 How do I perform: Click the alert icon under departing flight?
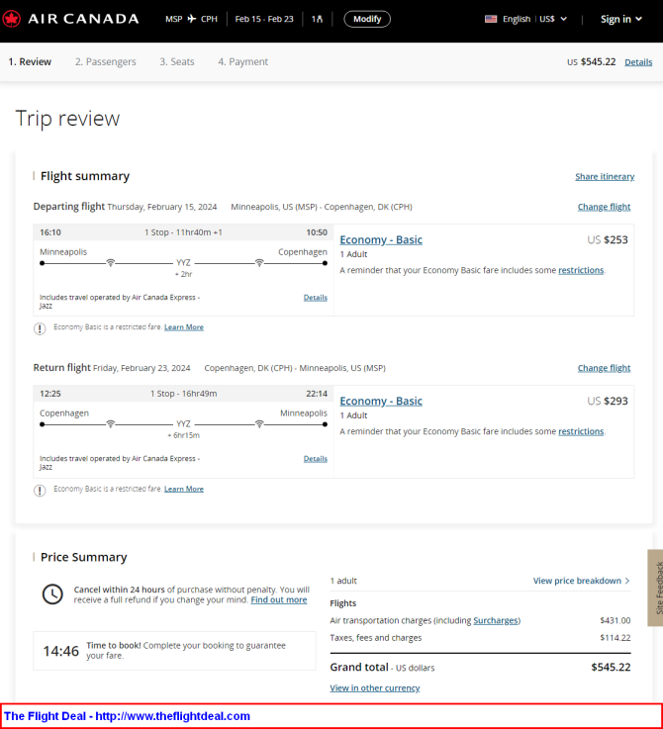click(40, 328)
